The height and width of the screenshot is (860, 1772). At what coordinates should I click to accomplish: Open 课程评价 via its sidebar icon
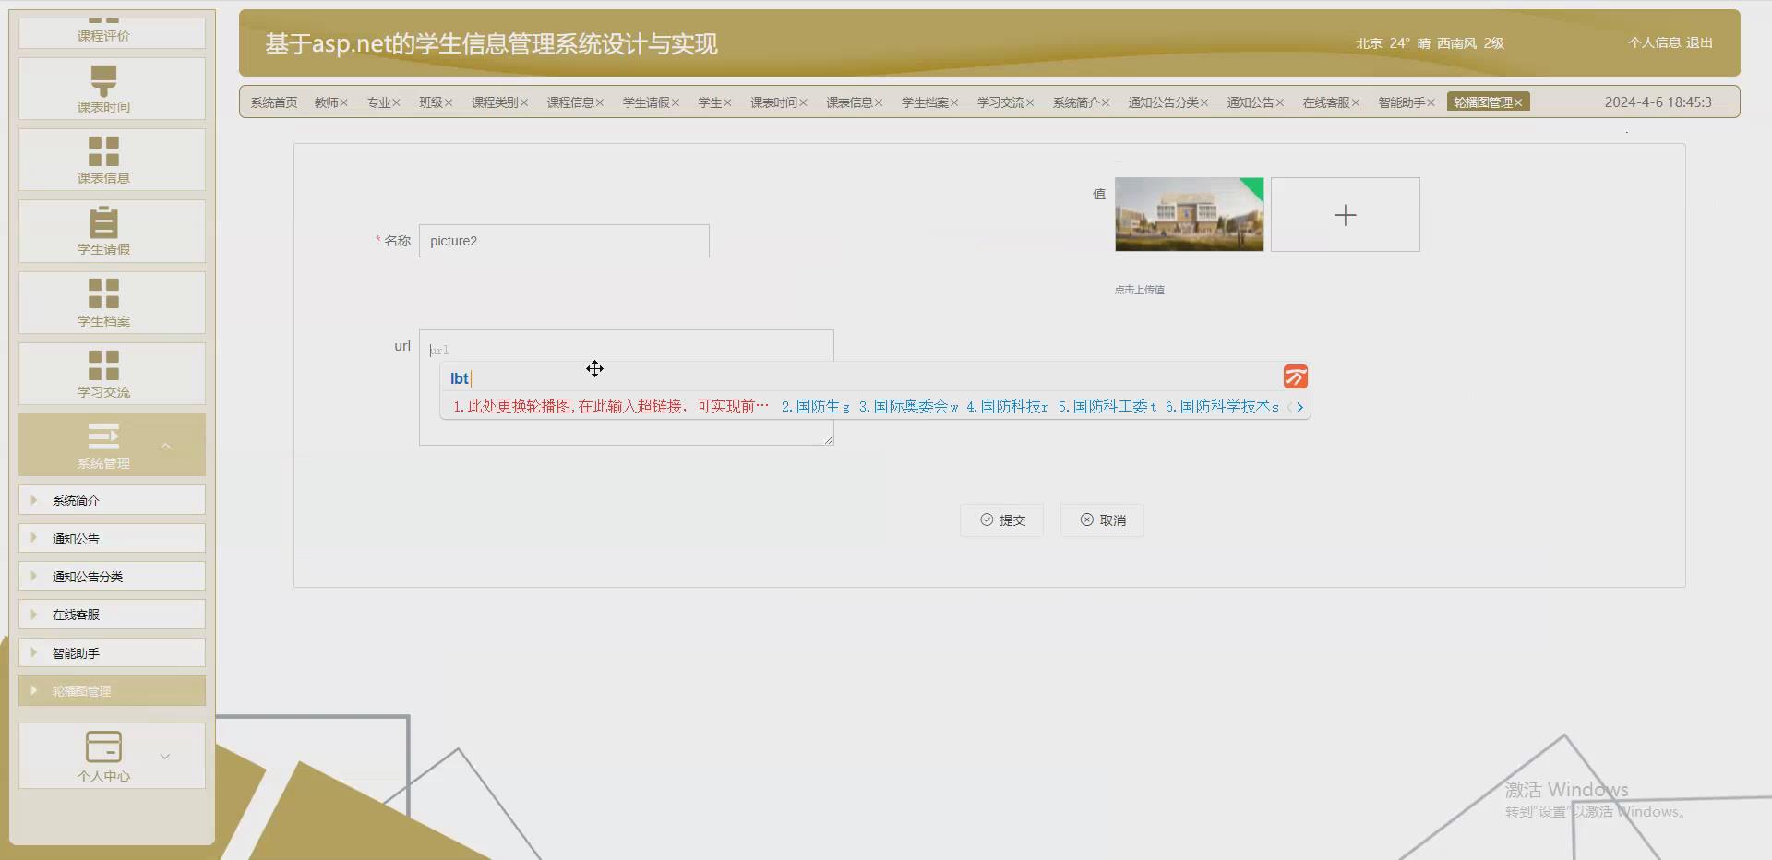102,20
